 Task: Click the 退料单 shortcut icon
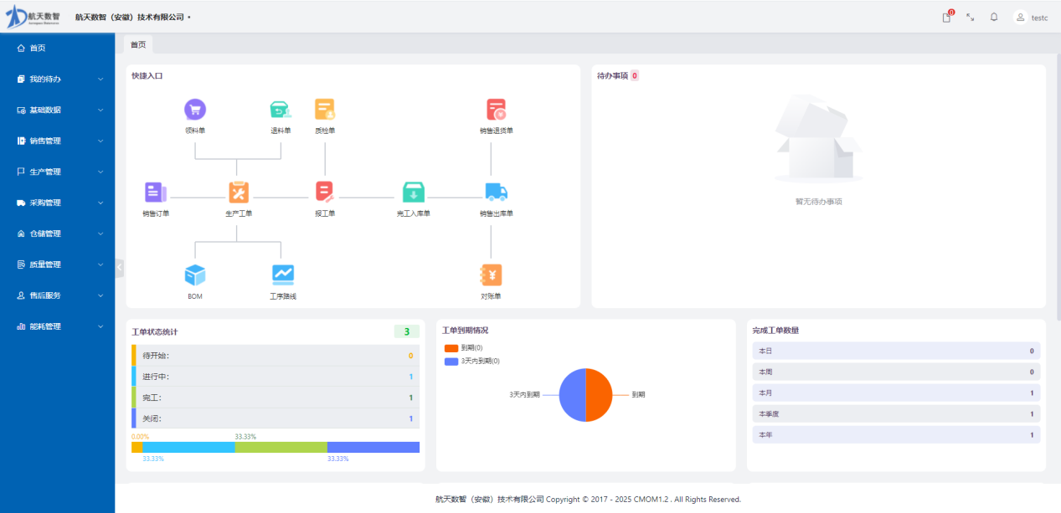click(281, 110)
